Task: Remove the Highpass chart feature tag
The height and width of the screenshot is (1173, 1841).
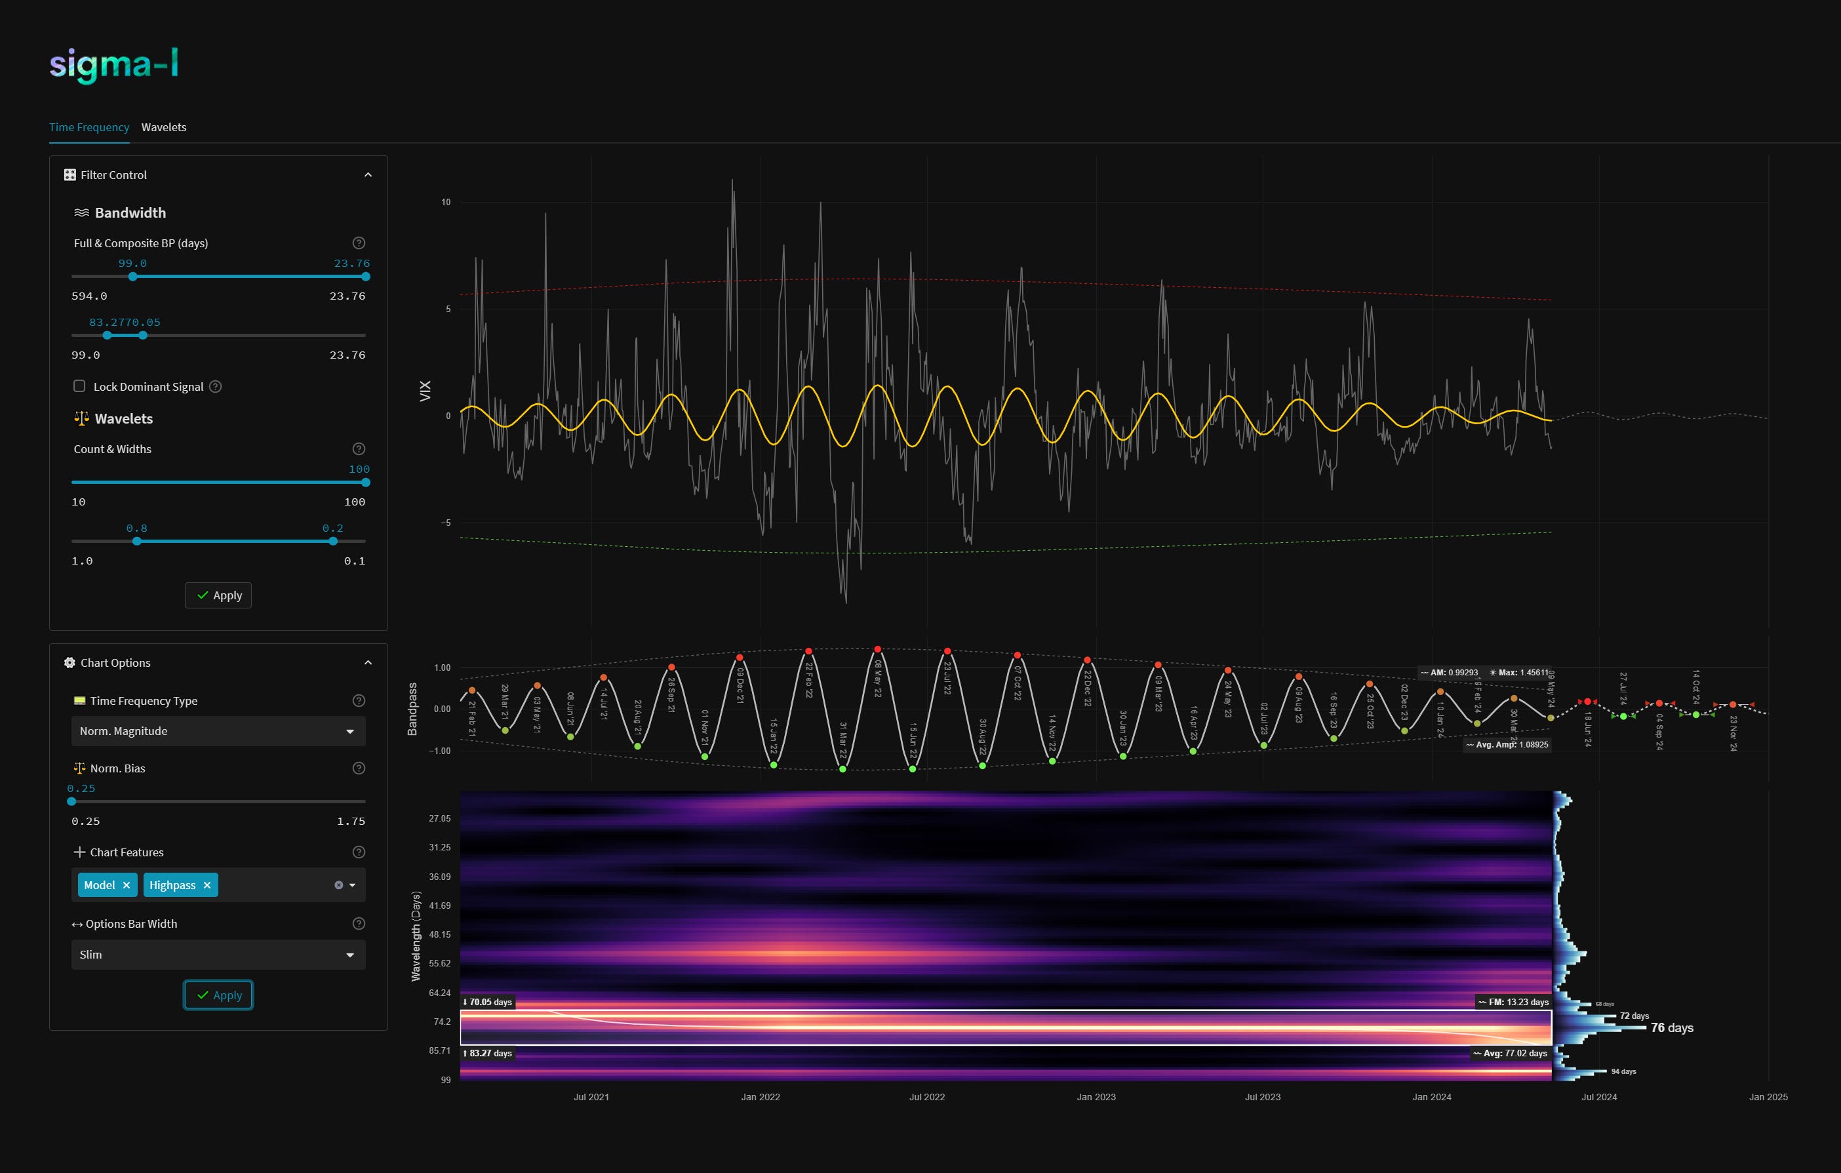Action: 207,885
